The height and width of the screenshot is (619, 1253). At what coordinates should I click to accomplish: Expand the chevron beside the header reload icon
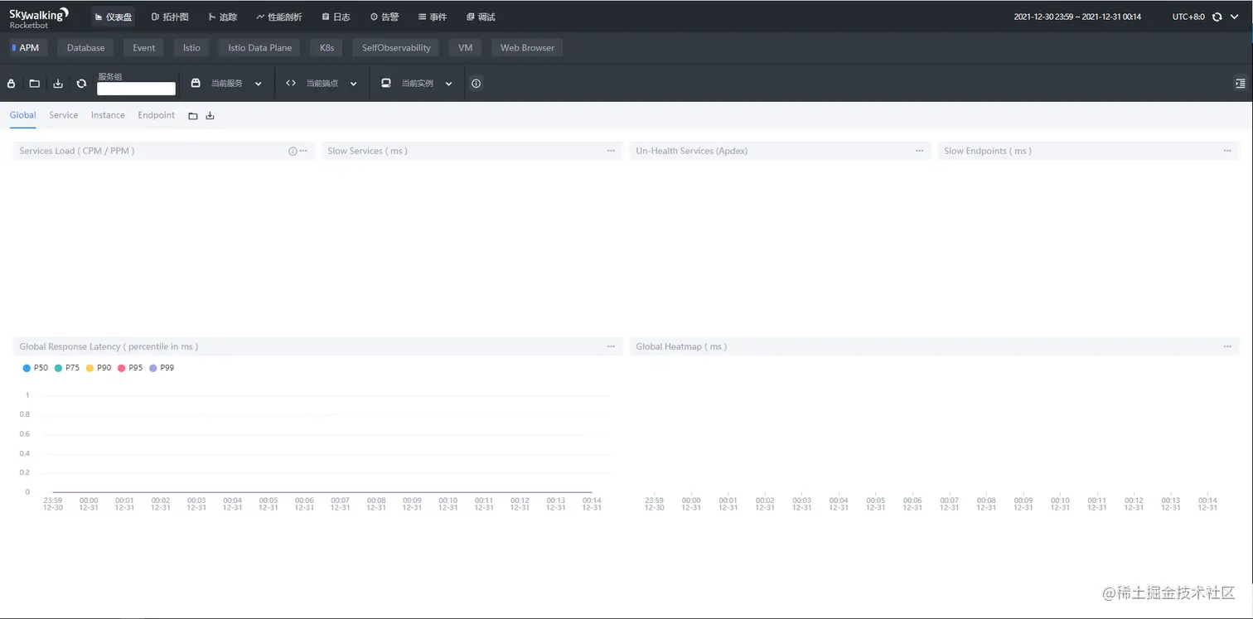click(x=1235, y=17)
